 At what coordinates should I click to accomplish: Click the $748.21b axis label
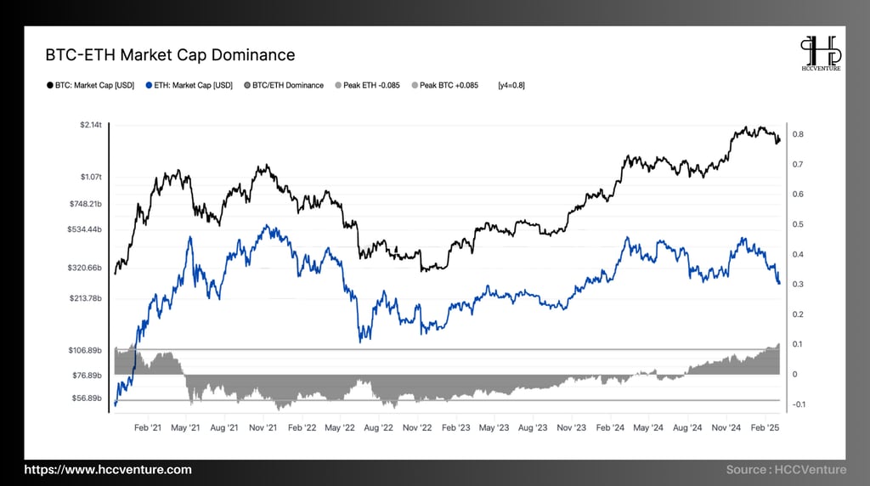point(86,204)
